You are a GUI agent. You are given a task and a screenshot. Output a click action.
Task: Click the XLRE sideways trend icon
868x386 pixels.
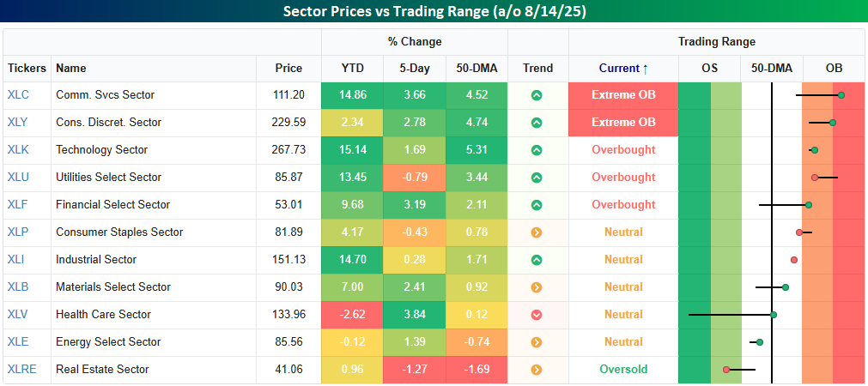coord(537,370)
